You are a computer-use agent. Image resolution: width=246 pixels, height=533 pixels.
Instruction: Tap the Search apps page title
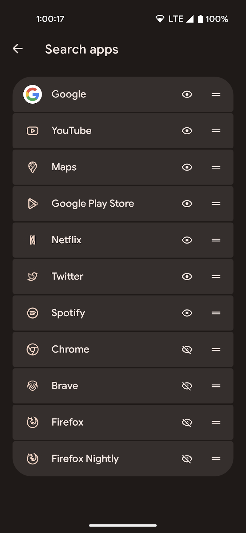[81, 49]
